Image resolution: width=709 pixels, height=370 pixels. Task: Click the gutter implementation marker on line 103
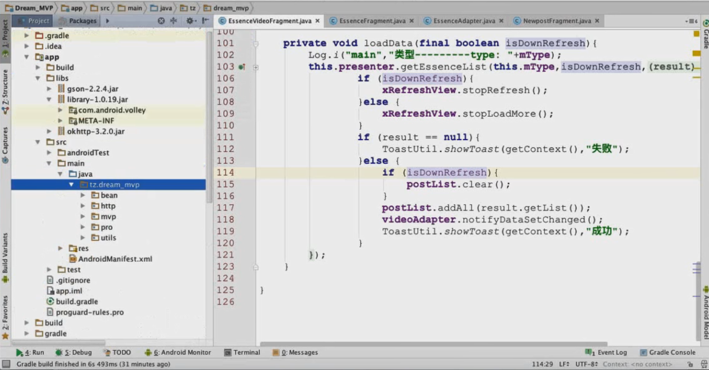point(242,67)
